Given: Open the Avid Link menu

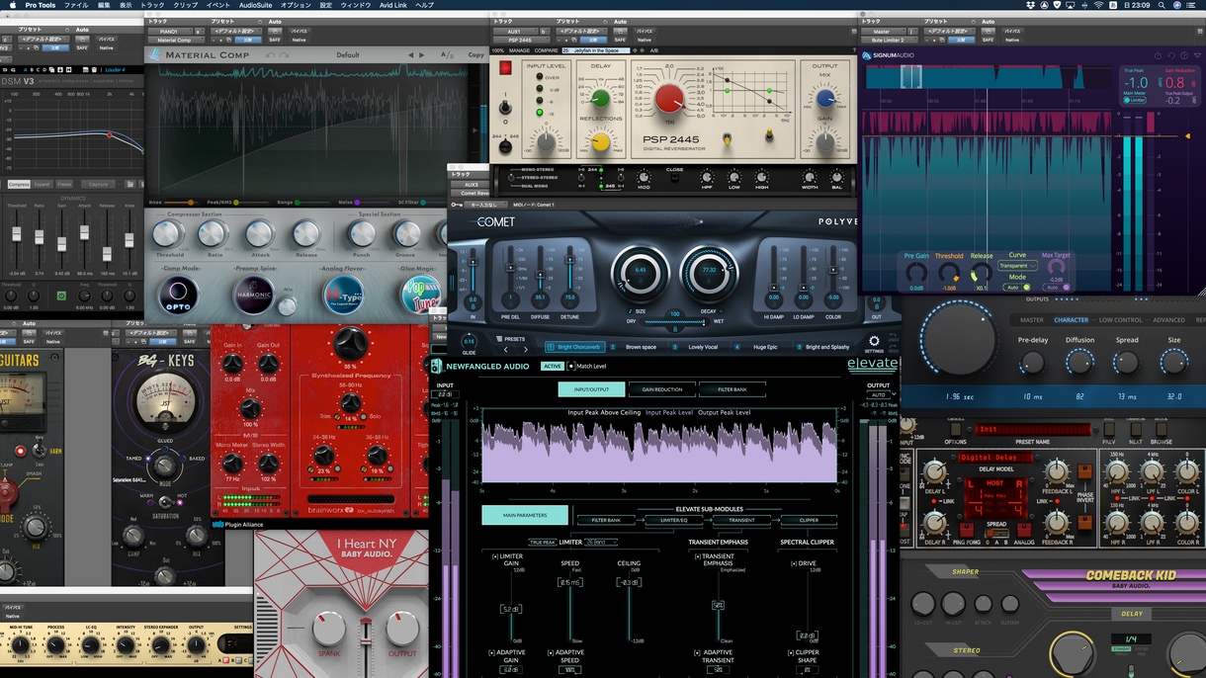Looking at the screenshot, I should click(393, 5).
